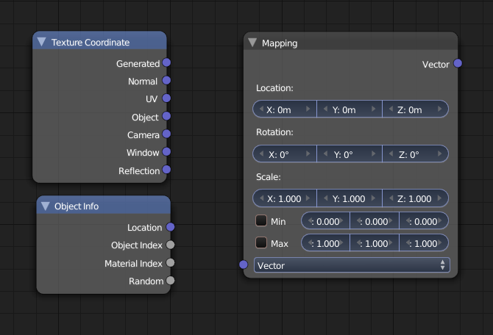Click the Scale Z field

[414, 198]
